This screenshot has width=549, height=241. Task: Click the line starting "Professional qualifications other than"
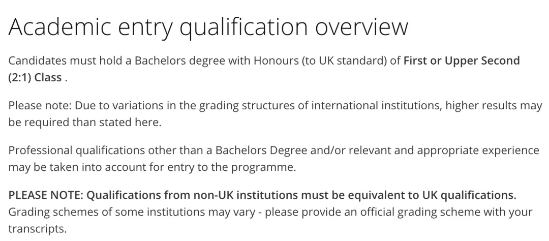[274, 150]
